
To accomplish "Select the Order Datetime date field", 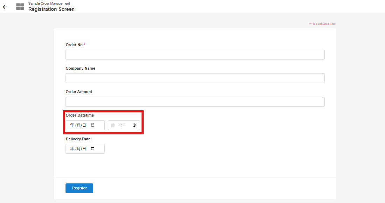I will pos(85,125).
